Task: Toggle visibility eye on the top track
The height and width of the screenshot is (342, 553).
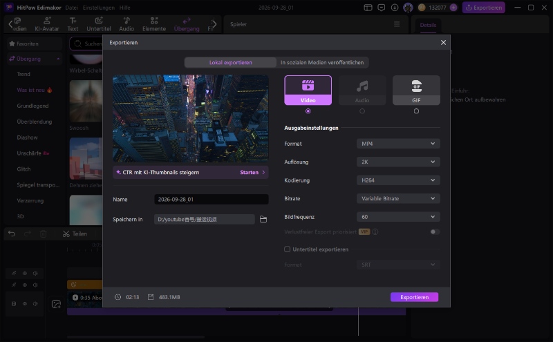Action: (25, 273)
